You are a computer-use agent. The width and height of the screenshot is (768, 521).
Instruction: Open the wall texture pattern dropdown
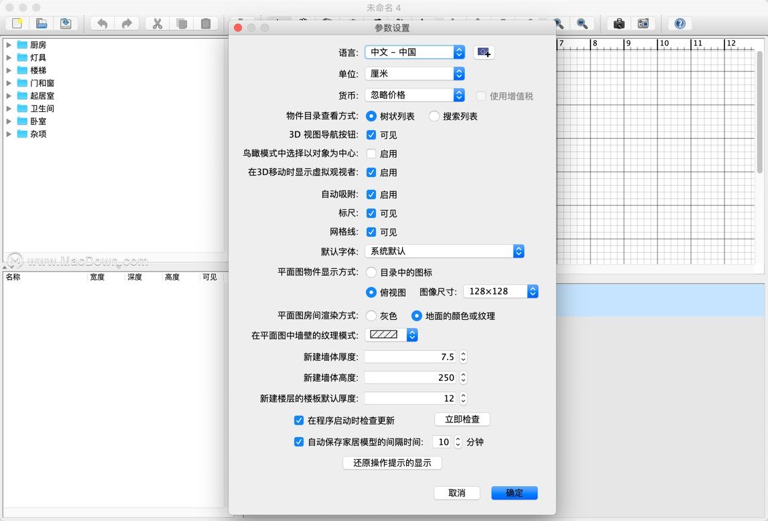click(391, 335)
